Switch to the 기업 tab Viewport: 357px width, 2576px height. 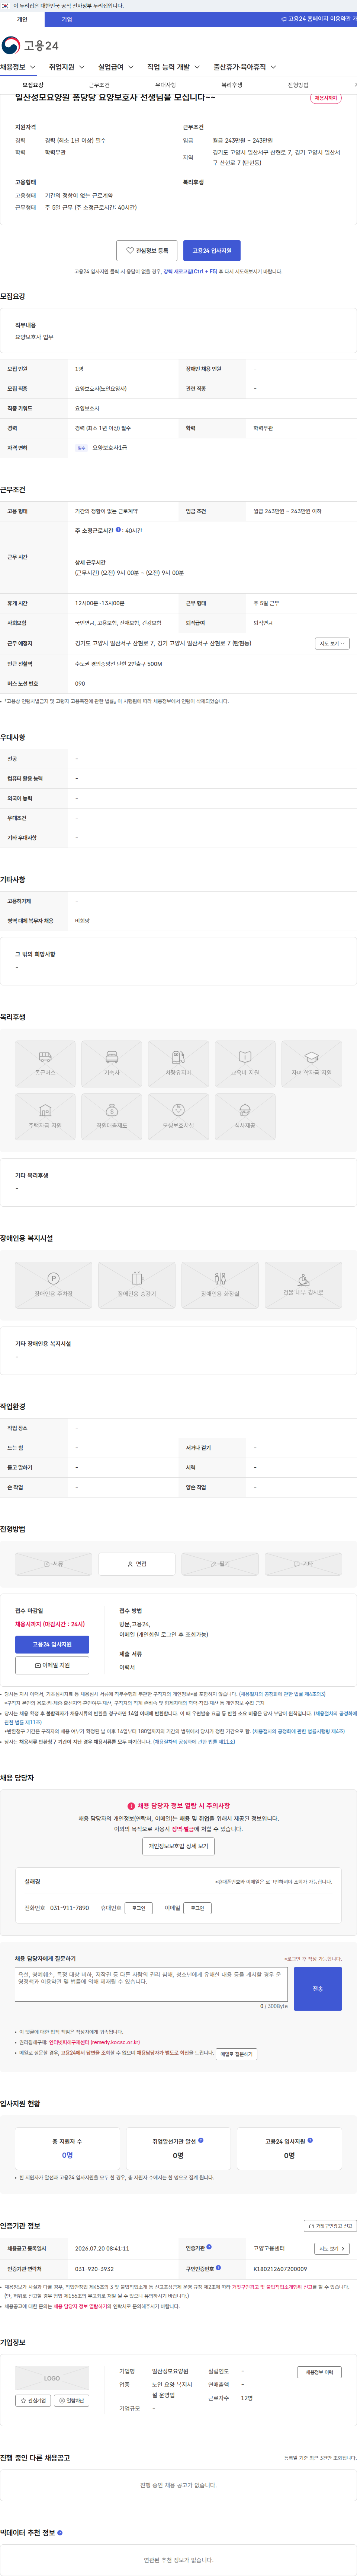pos(67,19)
